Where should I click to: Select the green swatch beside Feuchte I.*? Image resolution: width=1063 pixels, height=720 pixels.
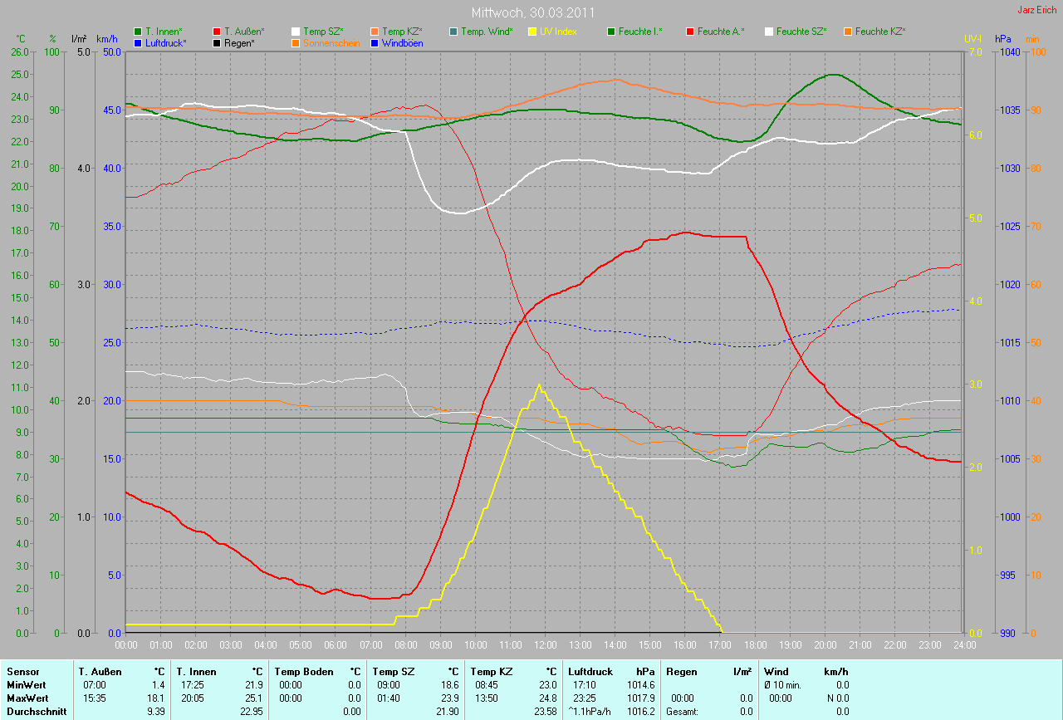pyautogui.click(x=611, y=32)
